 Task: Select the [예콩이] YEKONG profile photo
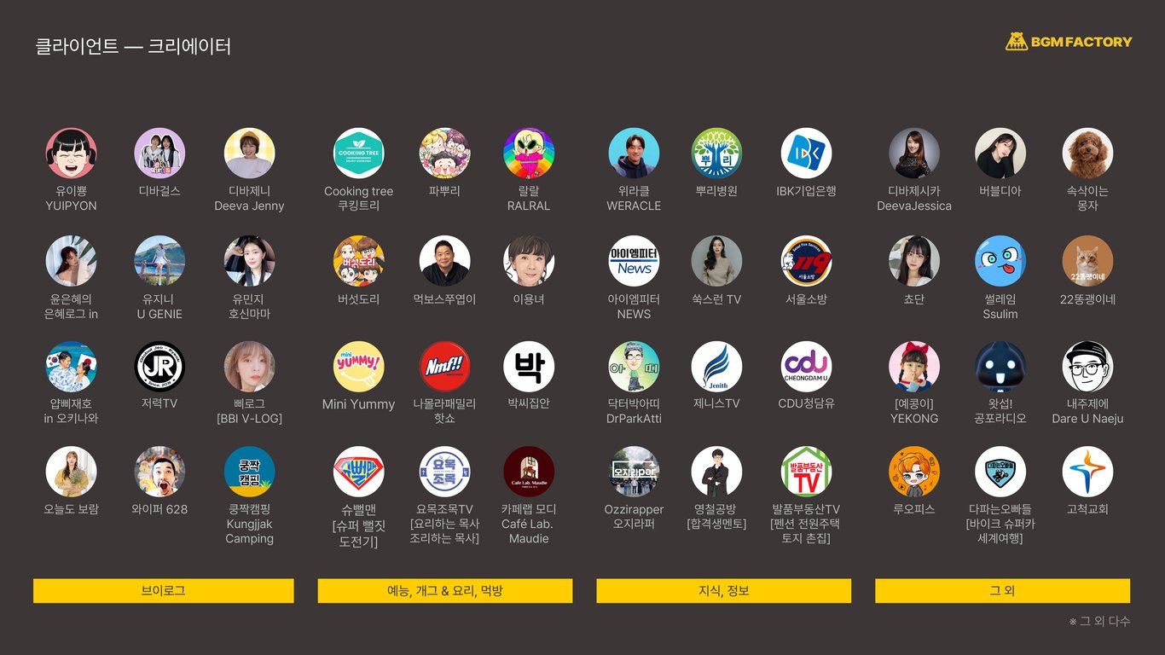[x=914, y=367]
